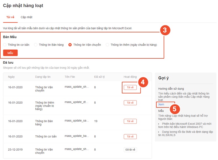Image resolution: width=218 pixels, height=160 pixels.
Task: Click the step 4 number badge
Action: pyautogui.click(x=143, y=82)
